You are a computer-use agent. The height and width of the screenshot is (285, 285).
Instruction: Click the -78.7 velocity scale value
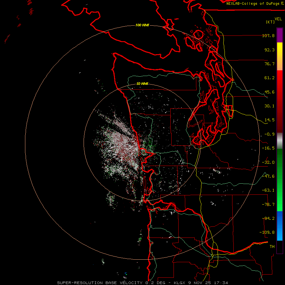pos(268,205)
